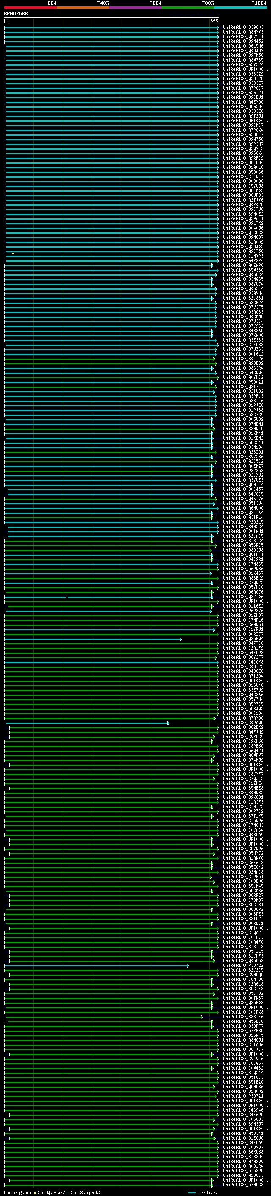
Task: Select hit label UniRef100_A4RSP0
Action: tap(243, 261)
